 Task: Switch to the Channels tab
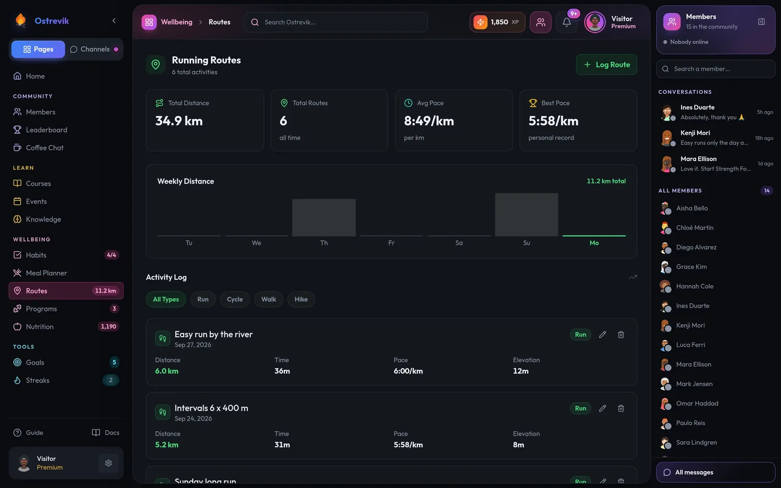pos(94,49)
